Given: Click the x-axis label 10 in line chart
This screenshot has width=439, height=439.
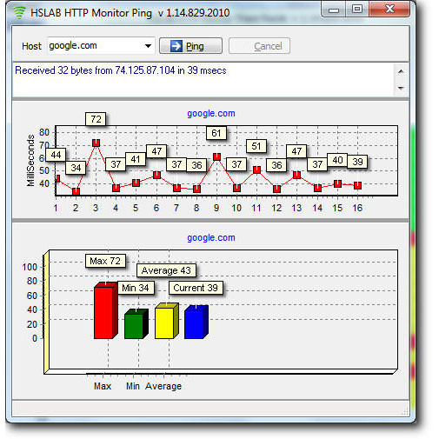Looking at the screenshot, I should click(236, 208).
